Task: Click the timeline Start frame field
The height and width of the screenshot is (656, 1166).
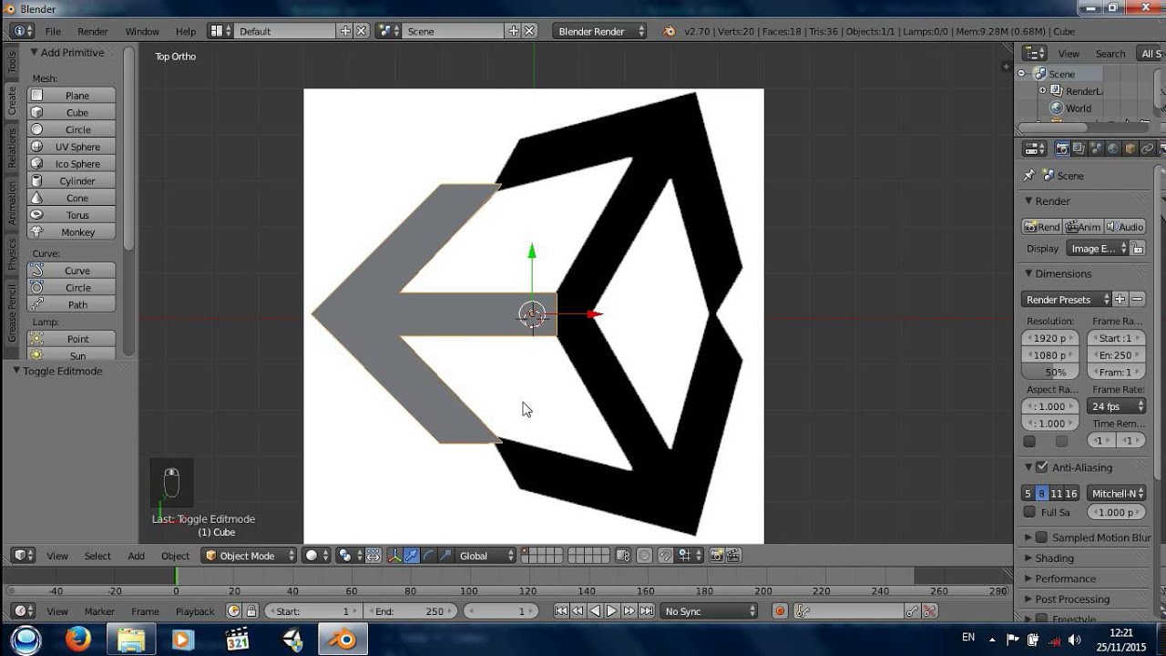Action: [312, 611]
